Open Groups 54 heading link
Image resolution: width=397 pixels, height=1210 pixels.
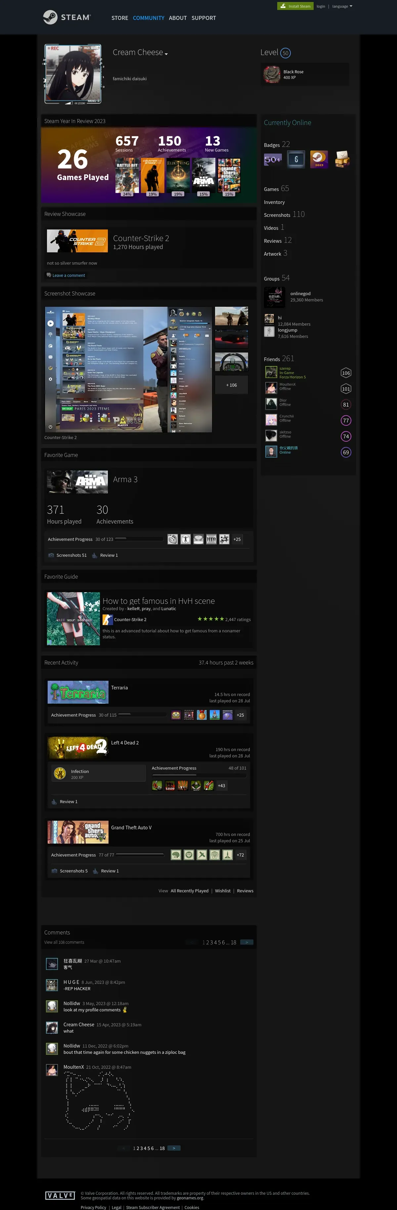[x=277, y=278]
